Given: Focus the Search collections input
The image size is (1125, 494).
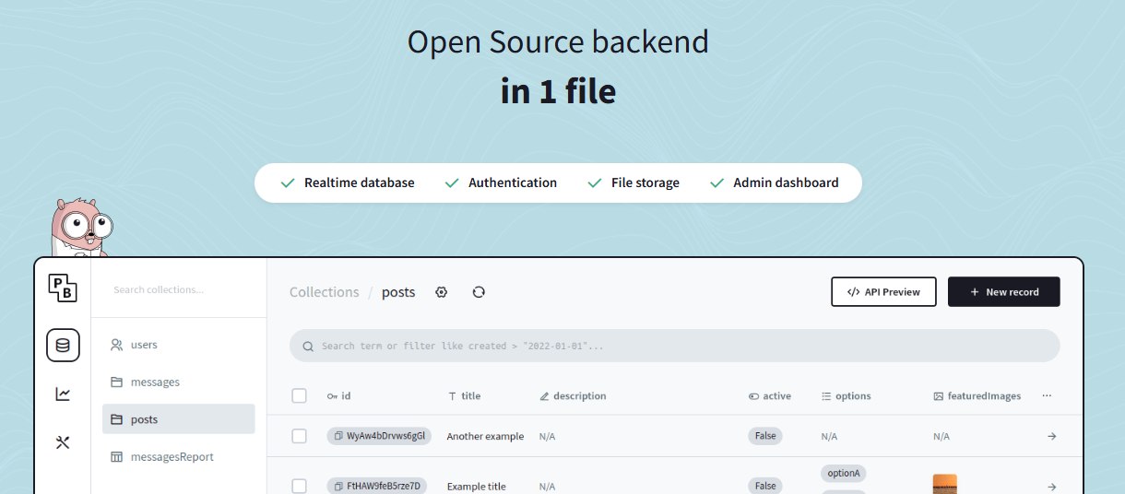Looking at the screenshot, I should pyautogui.click(x=178, y=289).
